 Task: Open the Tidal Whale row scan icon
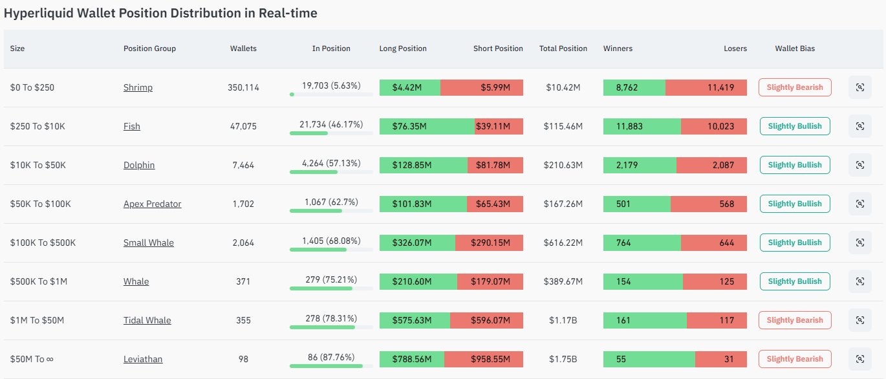859,320
